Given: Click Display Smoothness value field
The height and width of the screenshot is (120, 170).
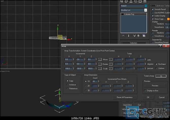Looking at the screenshot, I should pyautogui.click(x=167, y=27).
